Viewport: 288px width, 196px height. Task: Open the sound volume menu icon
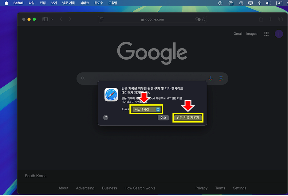click(x=268, y=3)
